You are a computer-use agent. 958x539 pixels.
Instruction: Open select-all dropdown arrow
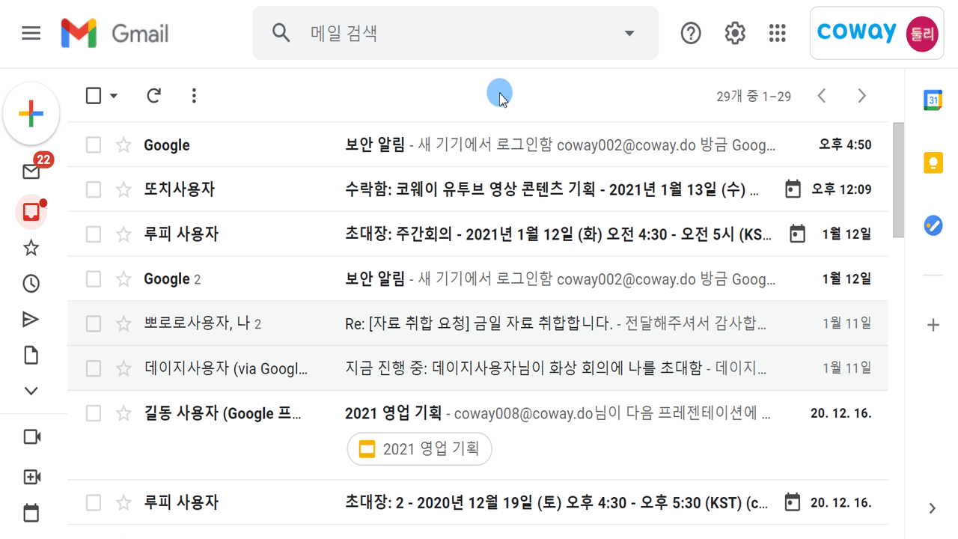[114, 96]
